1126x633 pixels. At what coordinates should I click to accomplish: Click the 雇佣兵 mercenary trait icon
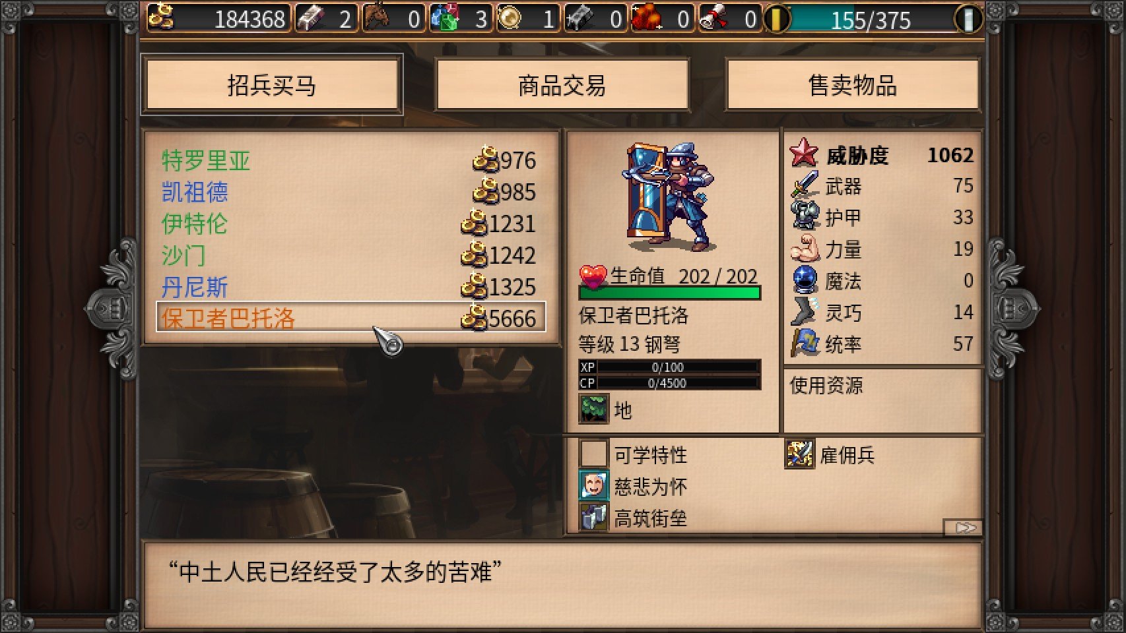pos(799,454)
